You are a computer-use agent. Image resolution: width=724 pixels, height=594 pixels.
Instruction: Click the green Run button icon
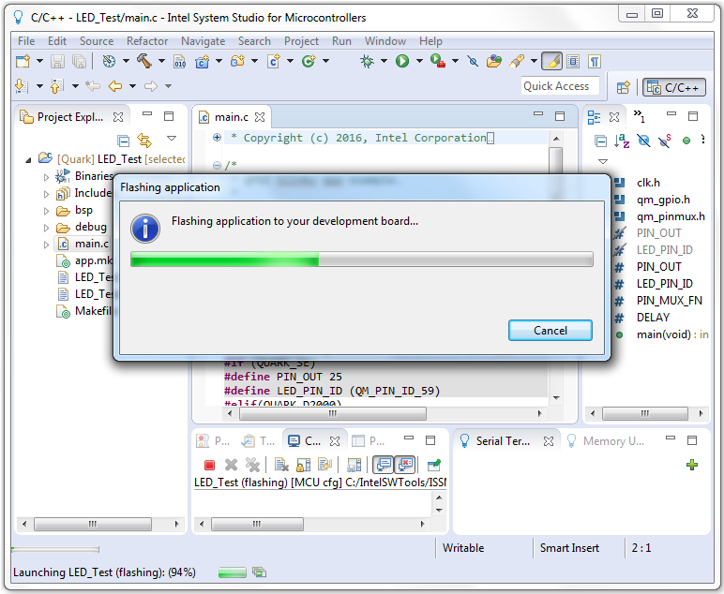[402, 61]
